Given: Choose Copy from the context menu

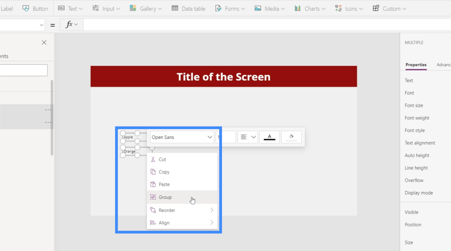Looking at the screenshot, I should [182, 172].
